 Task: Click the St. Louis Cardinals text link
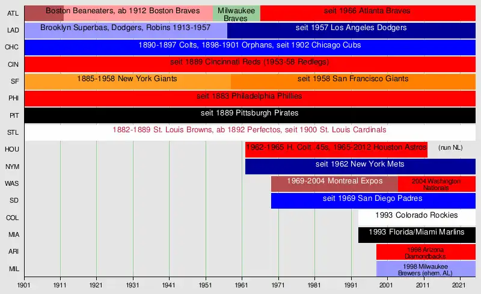pos(250,130)
